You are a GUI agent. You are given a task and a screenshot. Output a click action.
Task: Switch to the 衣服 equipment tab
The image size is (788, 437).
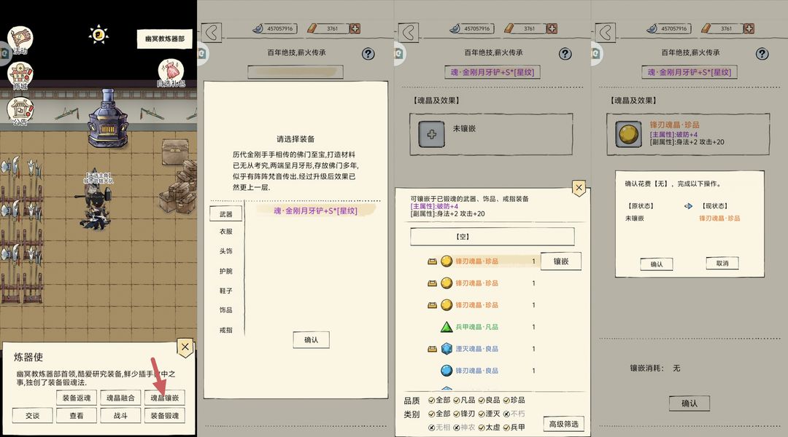(x=225, y=232)
